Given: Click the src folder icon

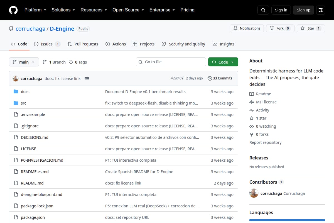Looking at the screenshot, I should tap(16, 103).
